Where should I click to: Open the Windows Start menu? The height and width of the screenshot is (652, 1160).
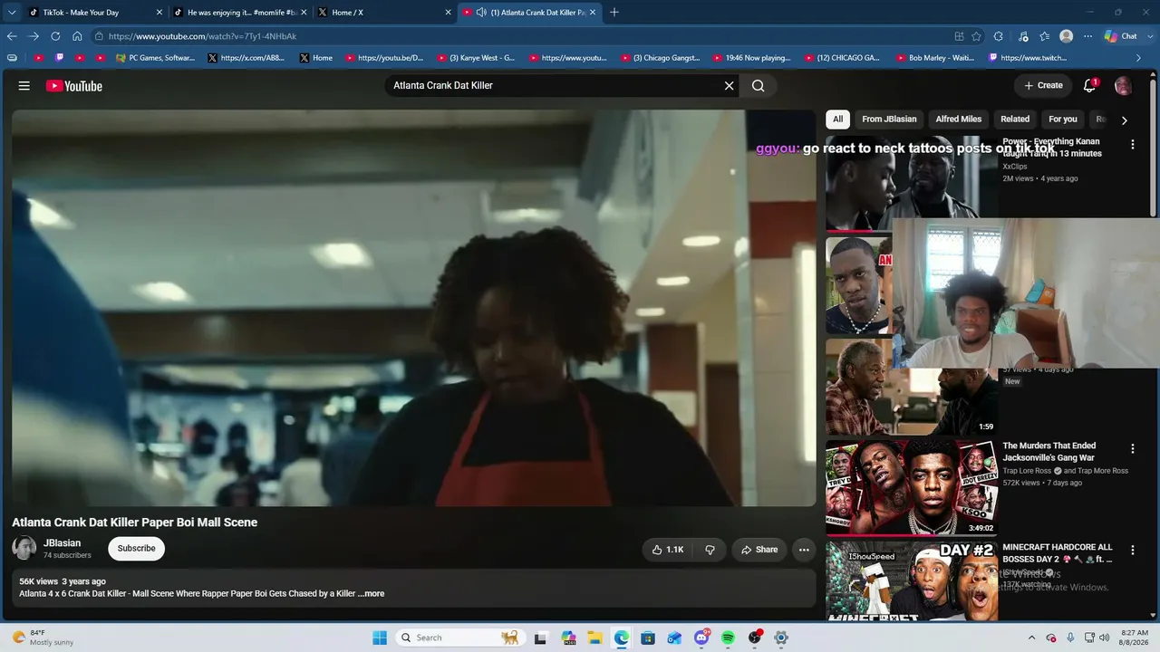380,638
